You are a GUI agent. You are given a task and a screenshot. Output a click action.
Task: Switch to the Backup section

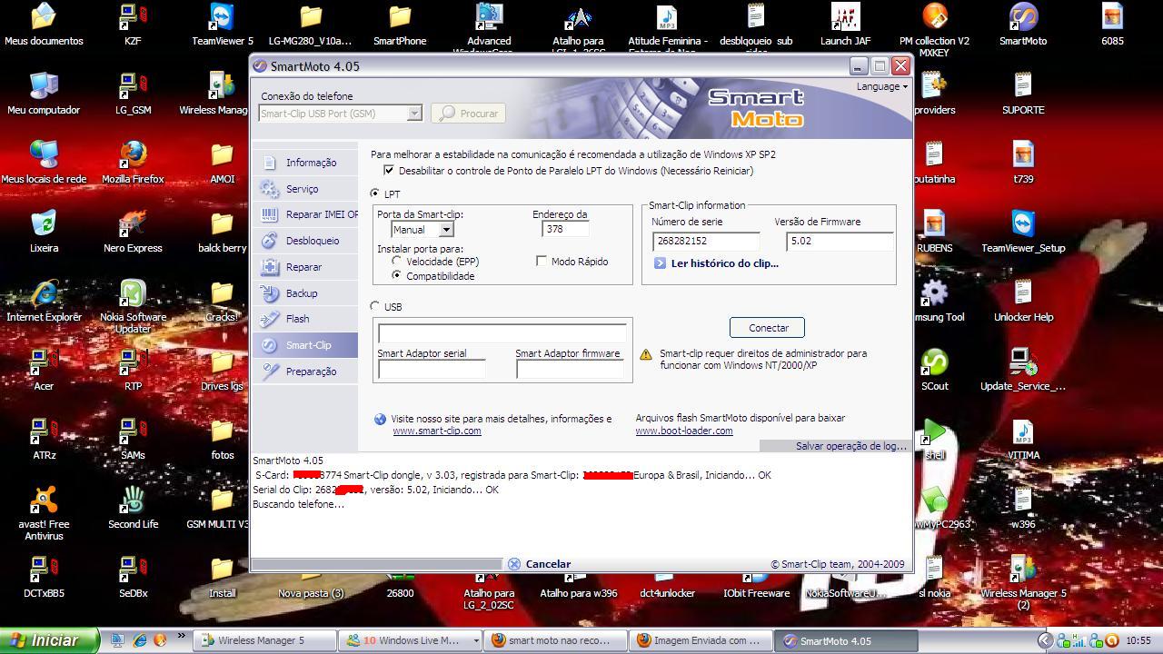coord(304,293)
